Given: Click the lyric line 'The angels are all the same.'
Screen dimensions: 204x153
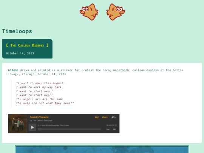Looking at the screenshot, I should (x=40, y=99).
